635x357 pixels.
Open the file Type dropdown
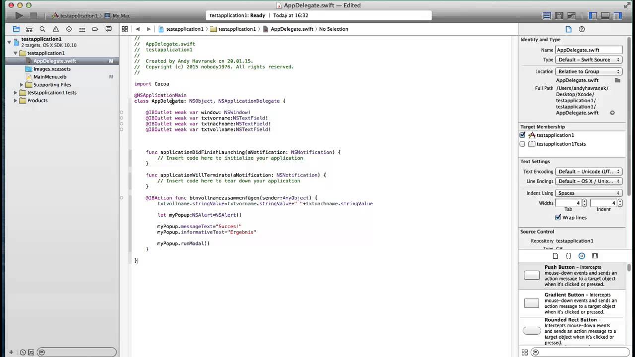(588, 59)
